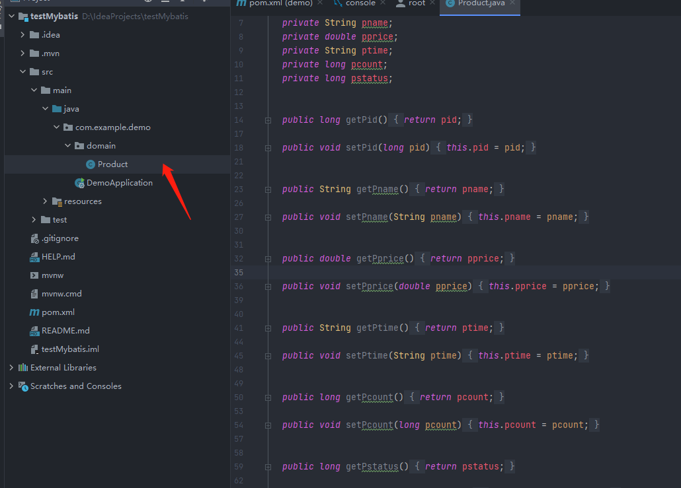Expand Scratches and Consoles chevron
Screen dimensions: 681x488
pos(11,386)
